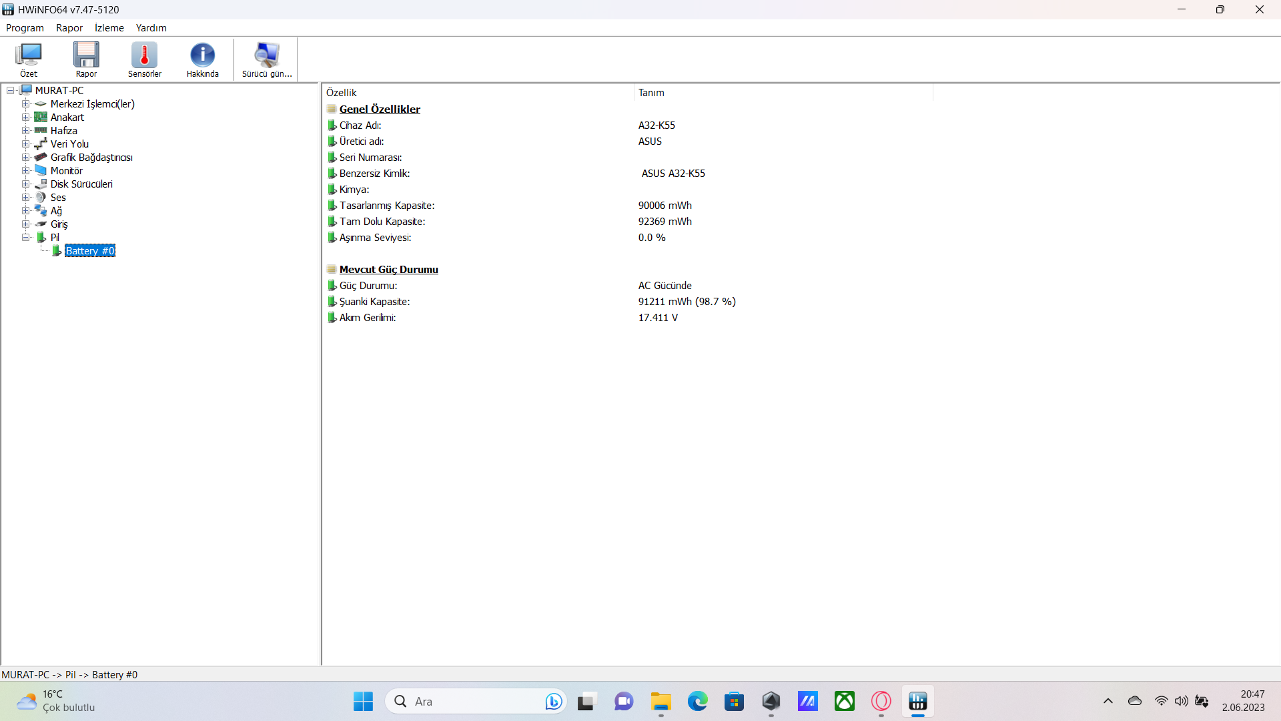
Task: Collapse the Pil tree node
Action: (x=25, y=238)
